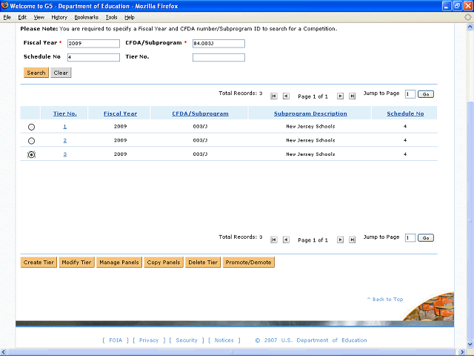
Task: Sort by Subprogram Description header
Action: click(x=310, y=113)
